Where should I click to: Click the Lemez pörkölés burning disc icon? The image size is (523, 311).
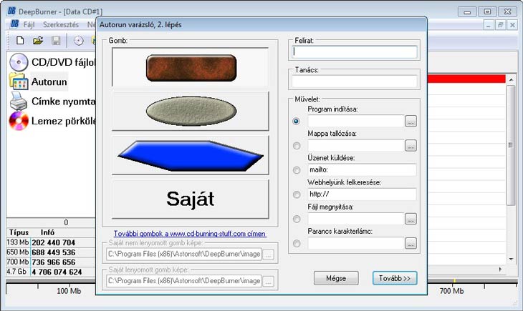click(19, 121)
